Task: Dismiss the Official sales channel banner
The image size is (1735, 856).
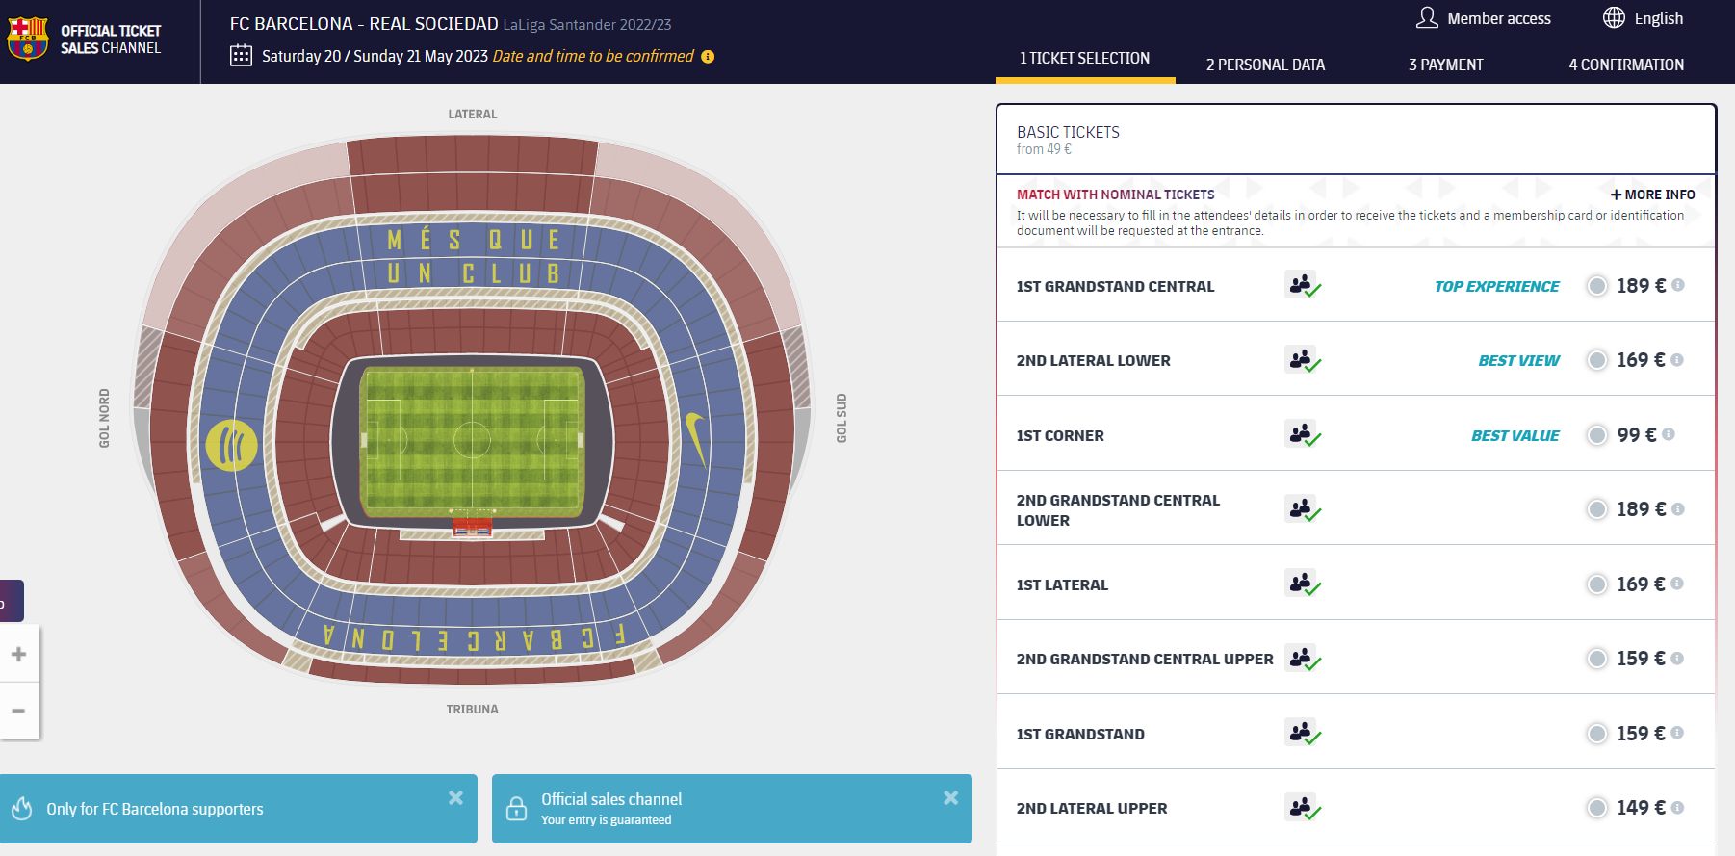Action: (951, 797)
